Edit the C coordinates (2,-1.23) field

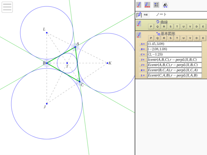coord(175,54)
